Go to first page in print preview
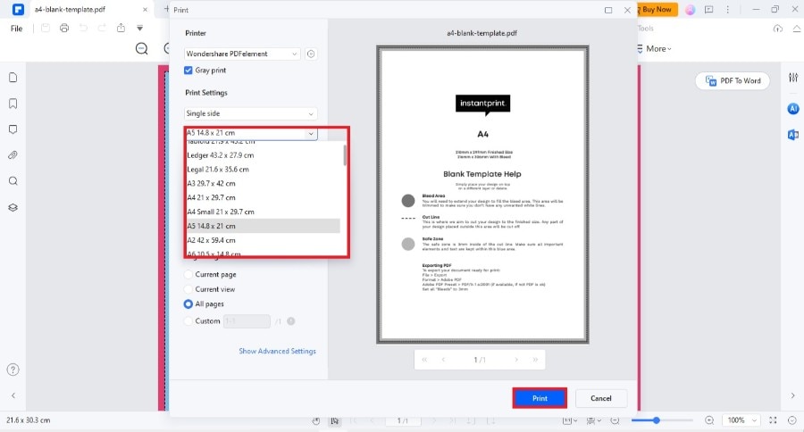The width and height of the screenshot is (804, 432). coord(424,360)
